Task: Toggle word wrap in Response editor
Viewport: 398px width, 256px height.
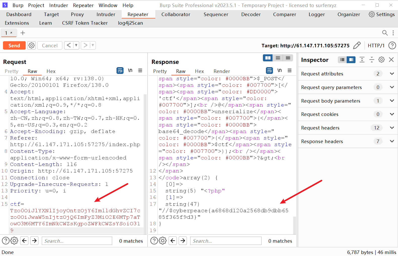Action: (269, 70)
